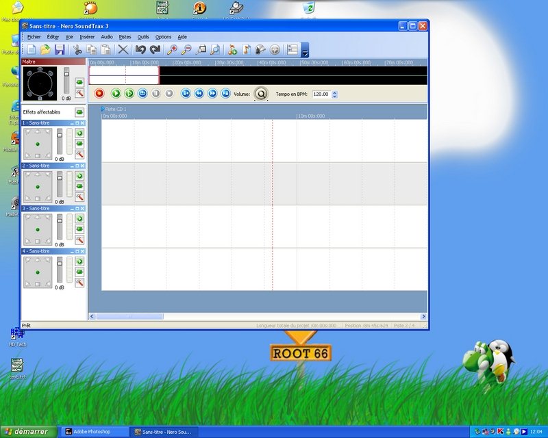The width and height of the screenshot is (548, 438).
Task: Save the project with the floppy disk icon
Action: point(60,49)
